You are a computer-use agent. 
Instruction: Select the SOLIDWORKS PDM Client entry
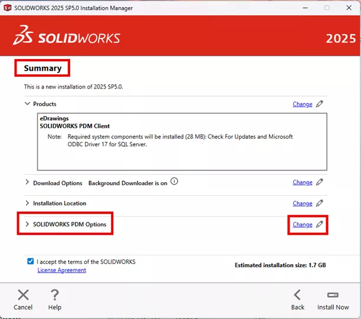click(74, 126)
